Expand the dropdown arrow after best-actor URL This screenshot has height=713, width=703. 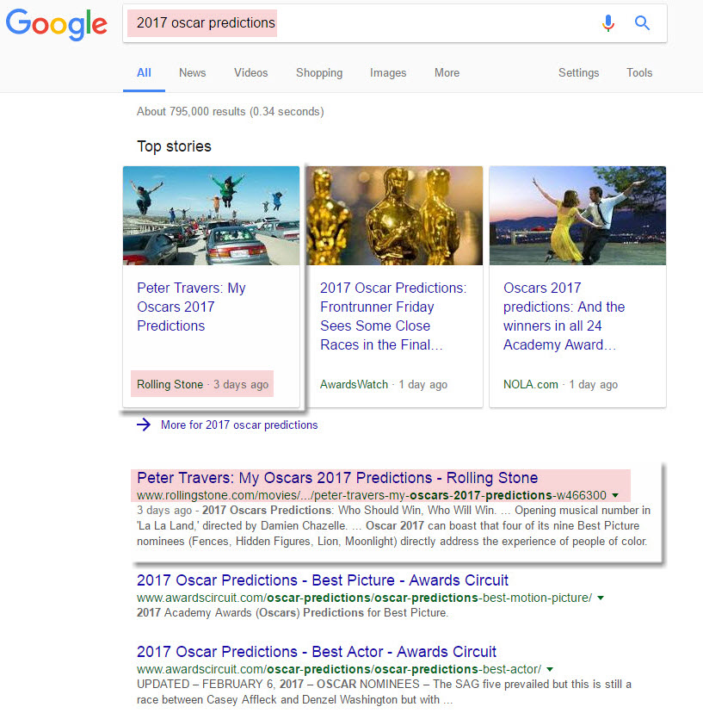coord(550,669)
